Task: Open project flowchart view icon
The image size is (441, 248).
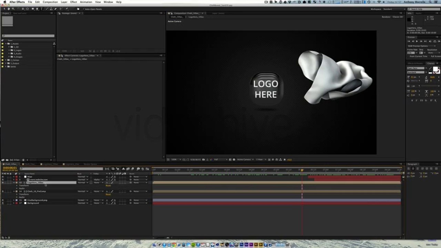Action: [x=54, y=44]
